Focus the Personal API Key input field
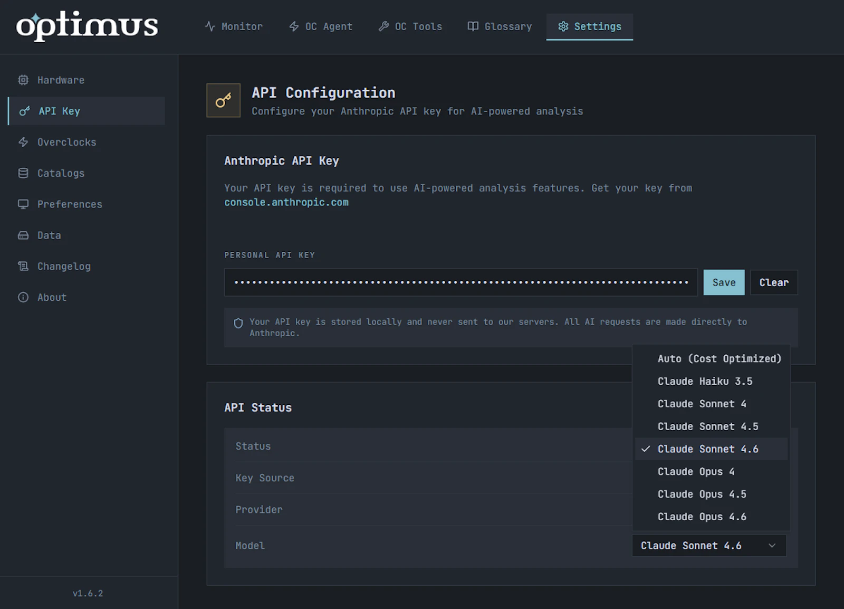Viewport: 844px width, 609px height. click(461, 282)
